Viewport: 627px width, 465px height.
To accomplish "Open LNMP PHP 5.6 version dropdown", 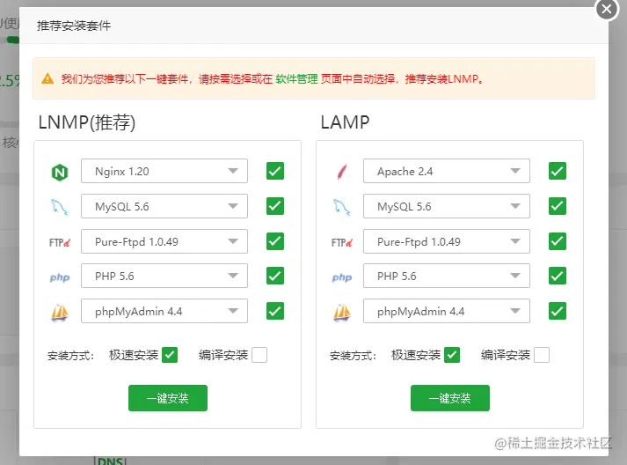I will 164,276.
